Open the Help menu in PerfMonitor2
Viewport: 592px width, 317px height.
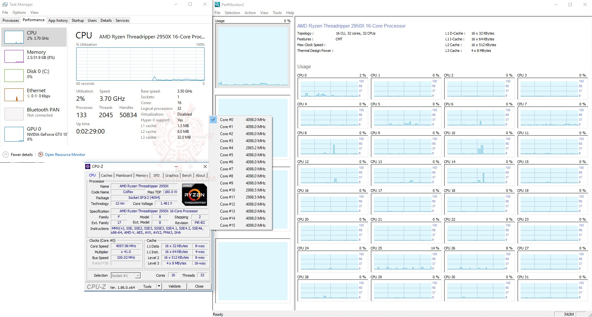pyautogui.click(x=290, y=13)
